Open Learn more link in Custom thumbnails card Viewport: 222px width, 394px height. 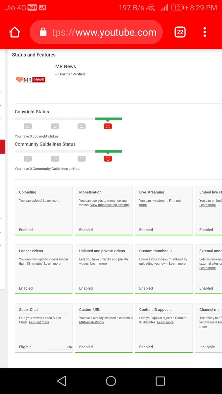[x=177, y=264]
